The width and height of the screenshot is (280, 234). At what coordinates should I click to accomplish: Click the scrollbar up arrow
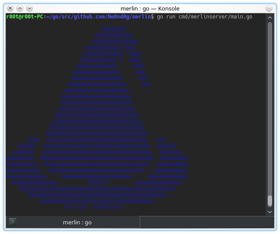(x=270, y=17)
